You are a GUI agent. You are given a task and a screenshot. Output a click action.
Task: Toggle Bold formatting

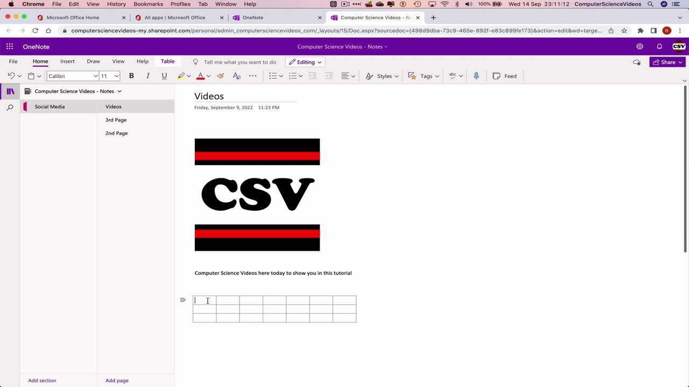point(131,76)
